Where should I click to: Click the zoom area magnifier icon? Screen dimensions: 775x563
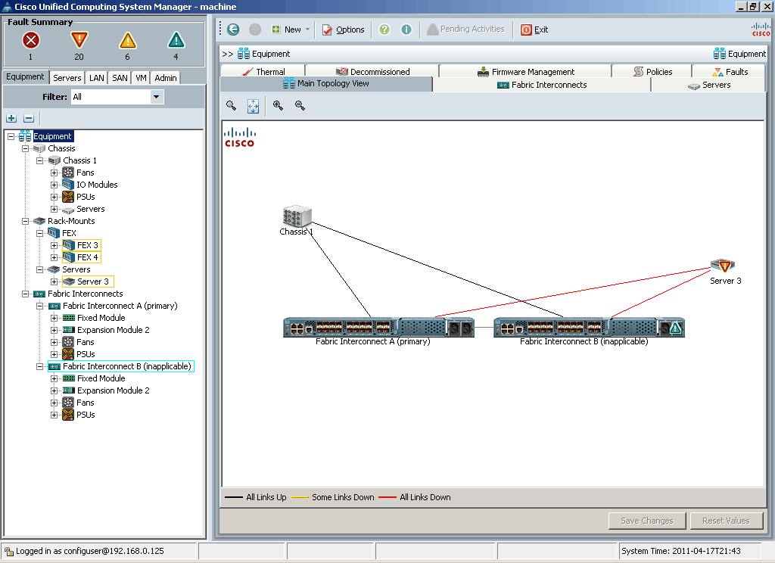[231, 105]
